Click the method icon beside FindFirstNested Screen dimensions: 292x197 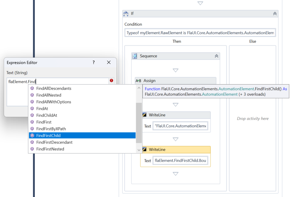(32, 149)
